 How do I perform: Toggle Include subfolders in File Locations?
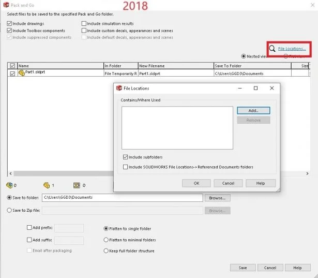click(x=125, y=157)
